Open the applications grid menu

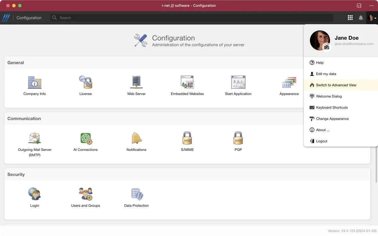click(x=350, y=18)
